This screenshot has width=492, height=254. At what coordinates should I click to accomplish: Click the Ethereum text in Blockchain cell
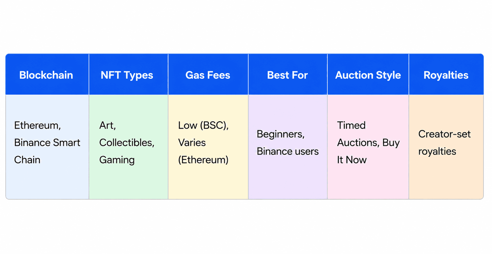(x=37, y=125)
